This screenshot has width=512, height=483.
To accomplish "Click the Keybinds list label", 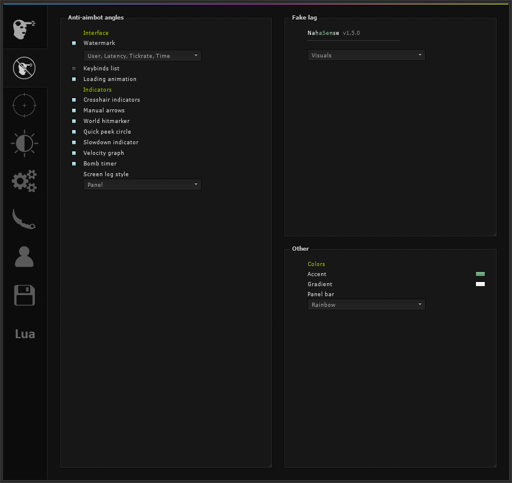I will point(101,69).
